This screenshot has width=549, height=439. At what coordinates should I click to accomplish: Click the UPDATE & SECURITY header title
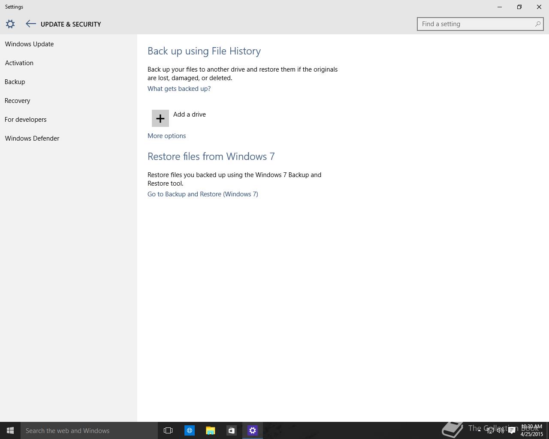[71, 24]
